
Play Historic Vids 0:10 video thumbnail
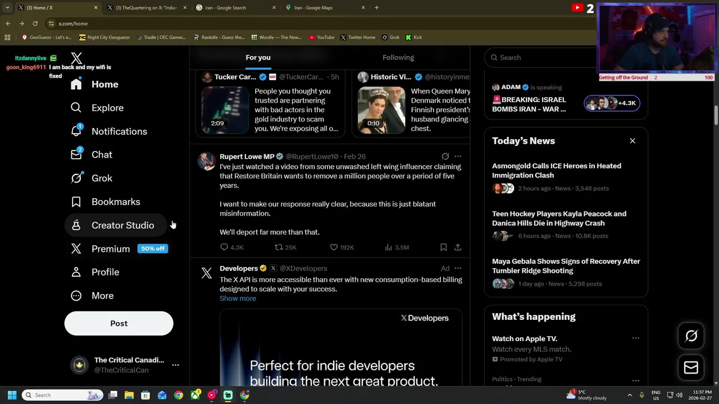[381, 110]
